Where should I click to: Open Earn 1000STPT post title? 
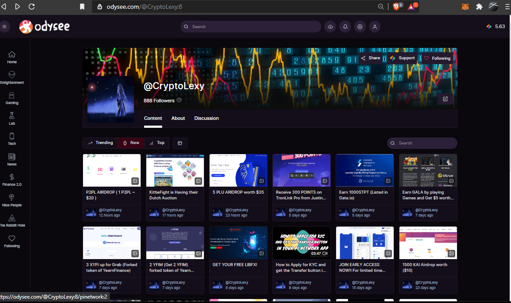[363, 195]
